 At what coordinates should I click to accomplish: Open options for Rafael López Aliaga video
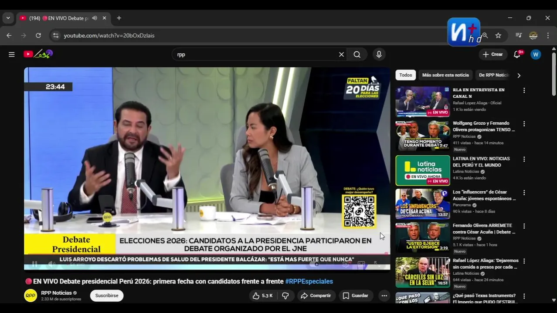[x=524, y=261]
